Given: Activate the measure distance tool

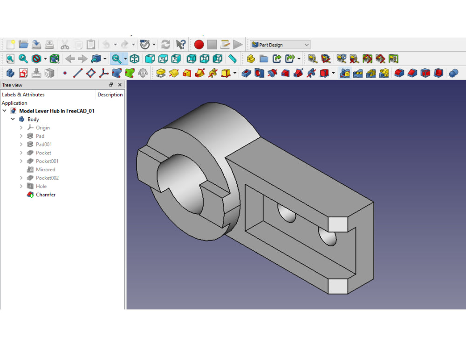Looking at the screenshot, I should tap(232, 59).
